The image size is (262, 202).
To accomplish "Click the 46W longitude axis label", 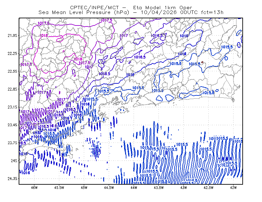I will click(x=34, y=188).
